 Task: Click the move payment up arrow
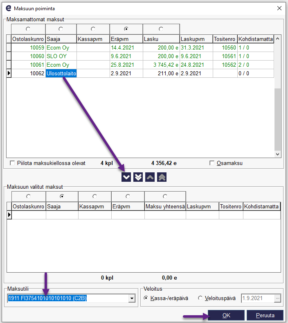(151, 177)
